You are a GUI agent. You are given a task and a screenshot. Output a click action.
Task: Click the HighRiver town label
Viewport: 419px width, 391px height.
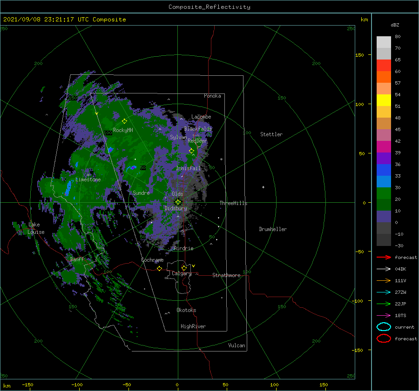tap(193, 326)
